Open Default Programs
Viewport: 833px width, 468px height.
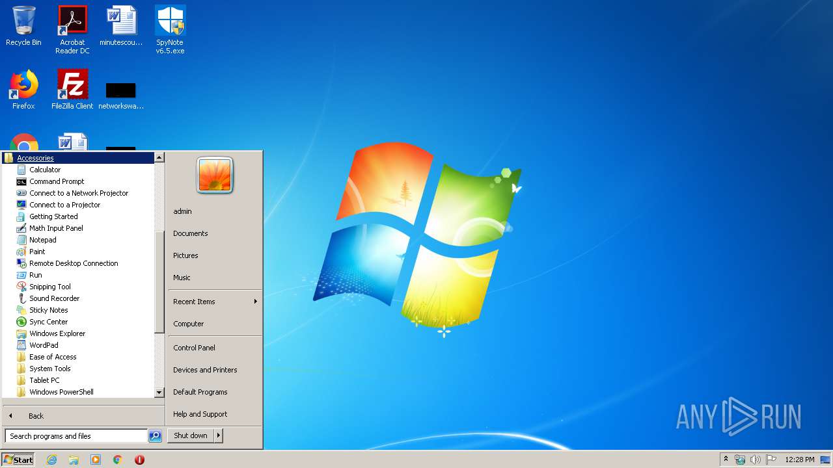[x=200, y=392]
